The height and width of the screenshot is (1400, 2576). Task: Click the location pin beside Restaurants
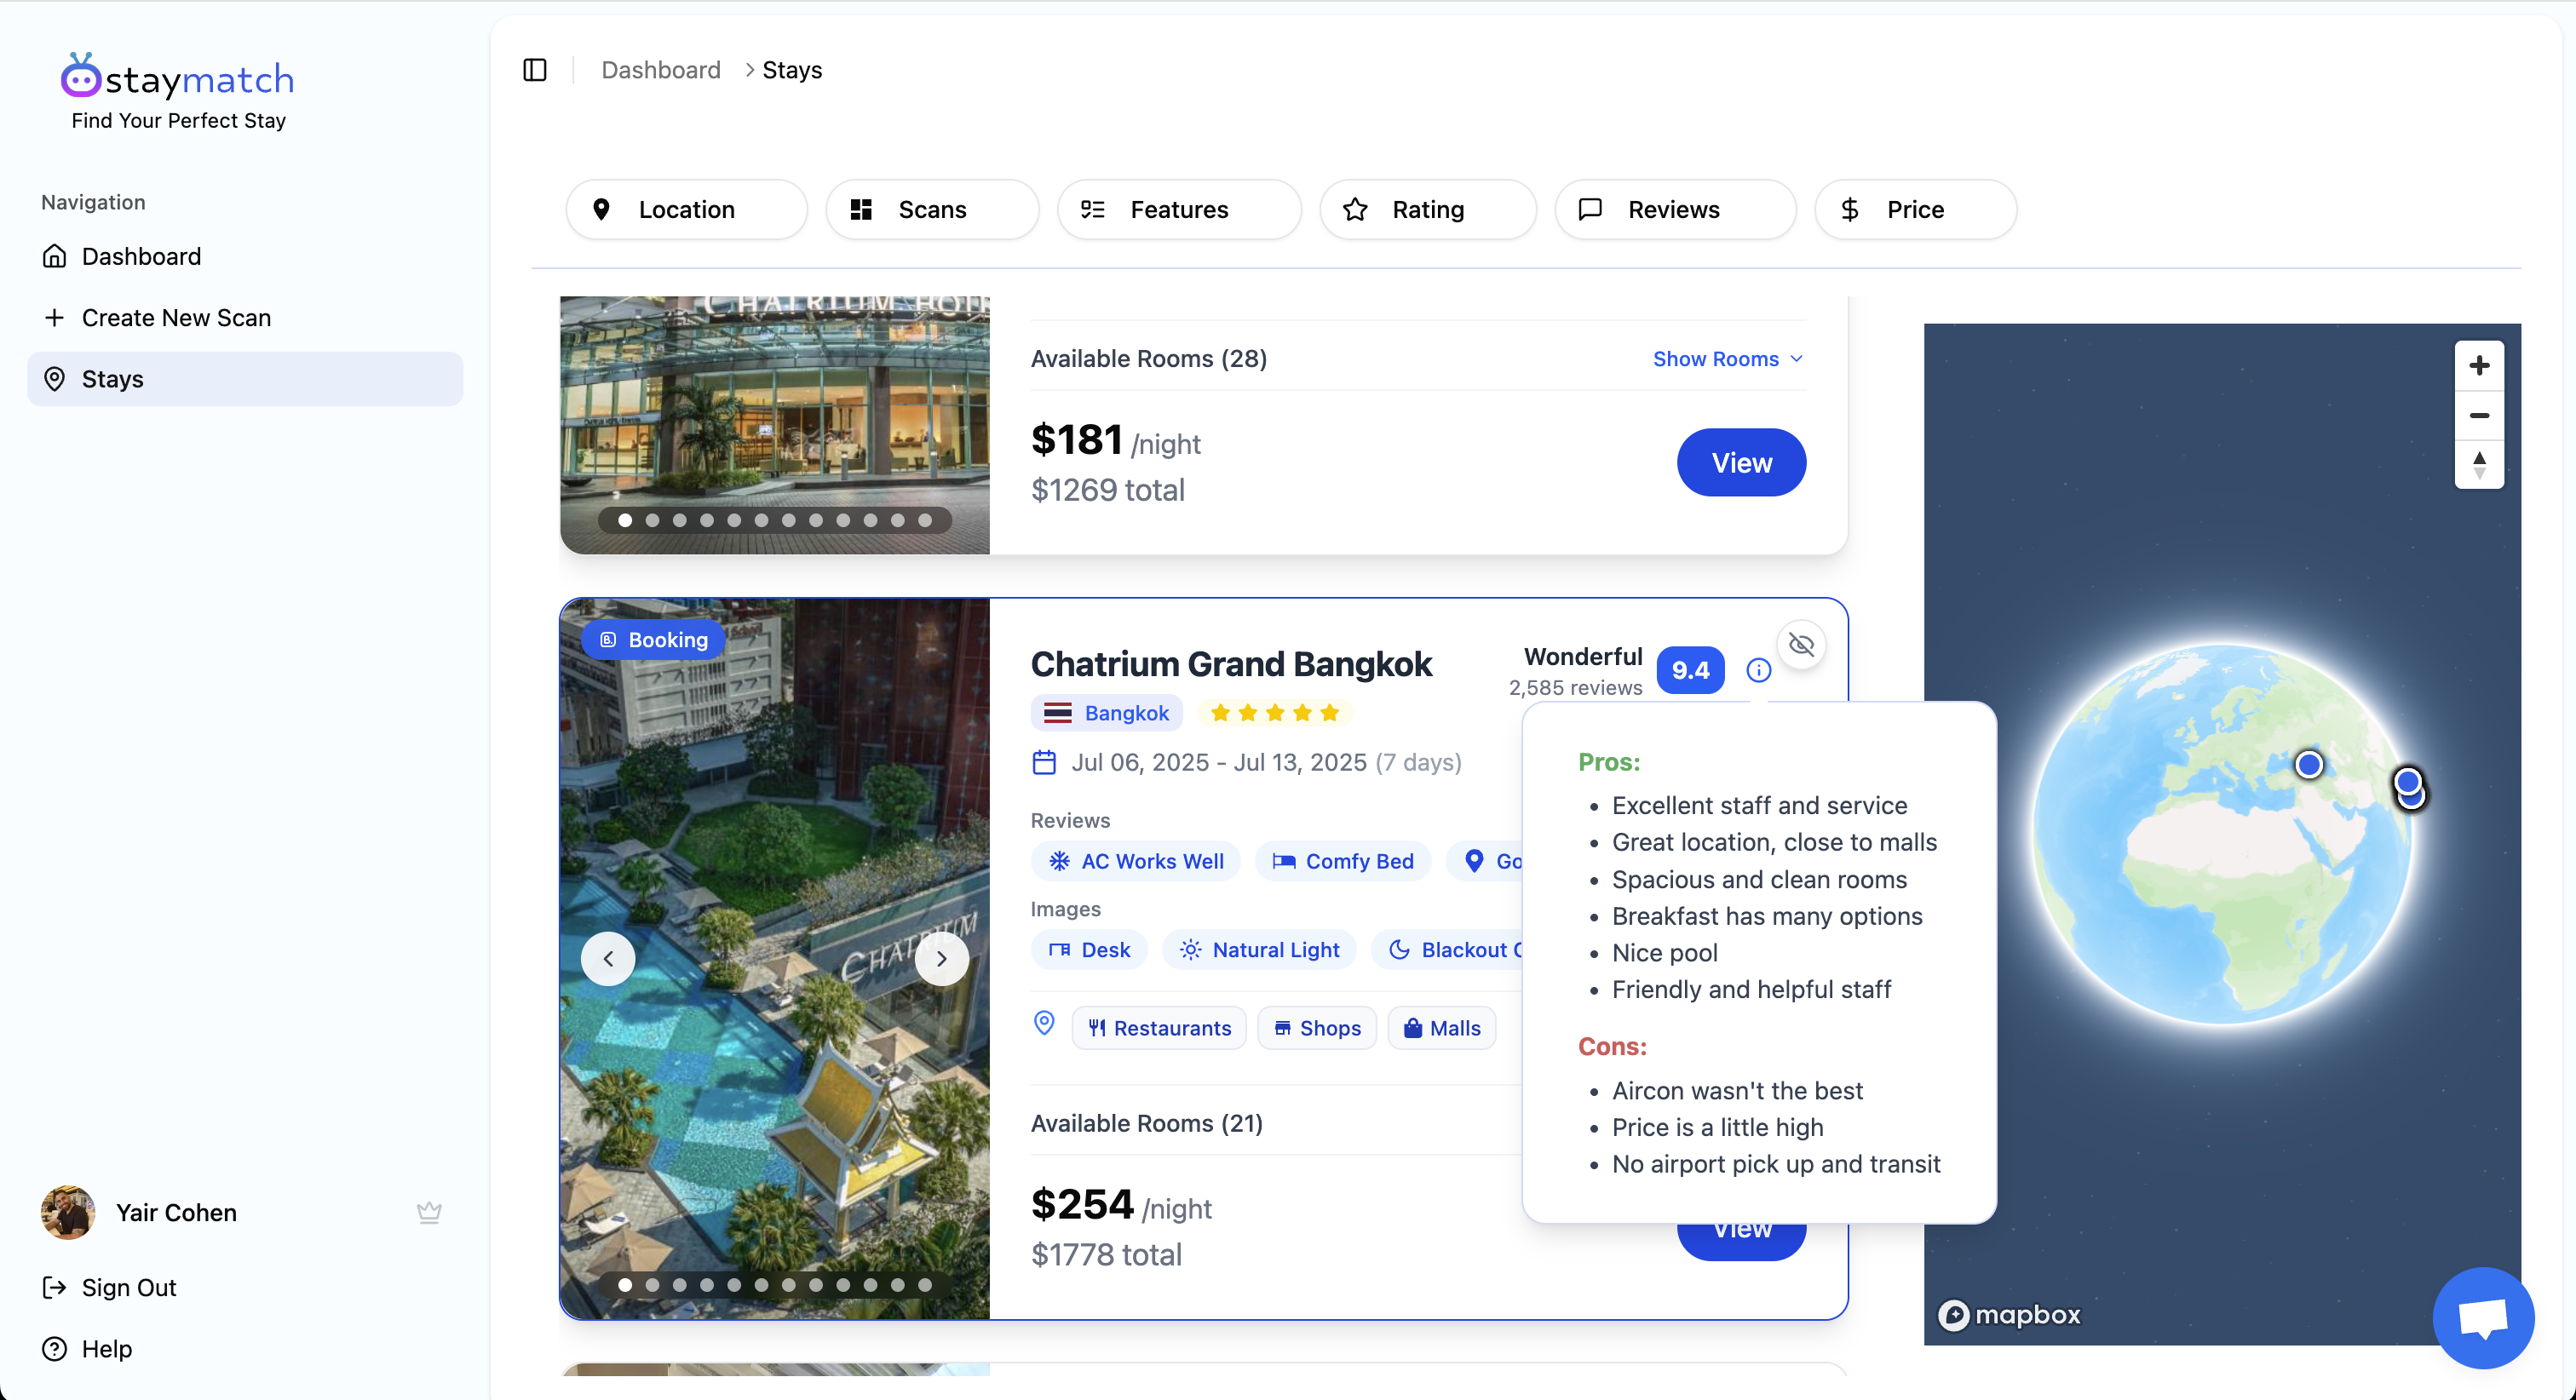[x=1044, y=1023]
